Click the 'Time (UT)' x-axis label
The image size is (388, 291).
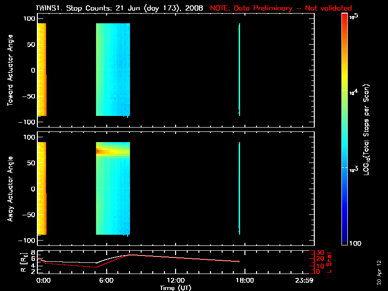pyautogui.click(x=176, y=288)
